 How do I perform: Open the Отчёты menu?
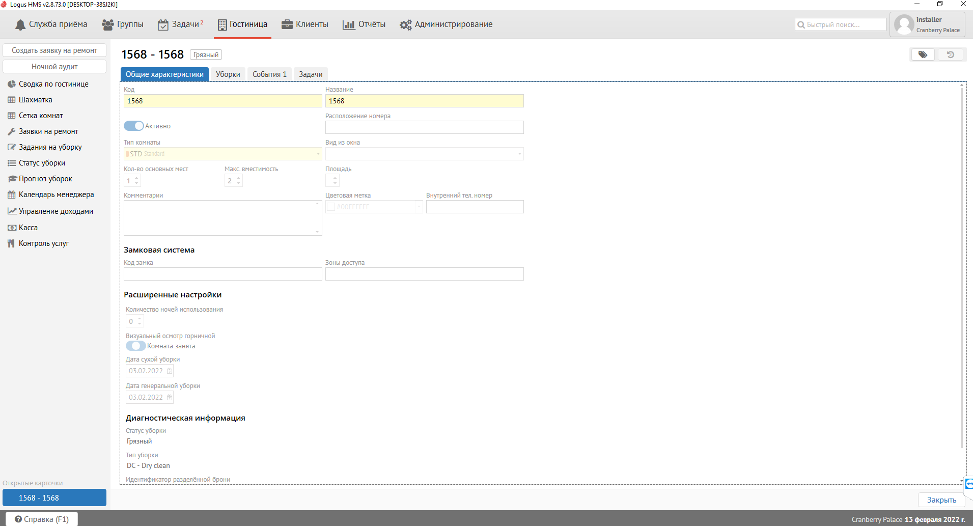pyautogui.click(x=364, y=24)
